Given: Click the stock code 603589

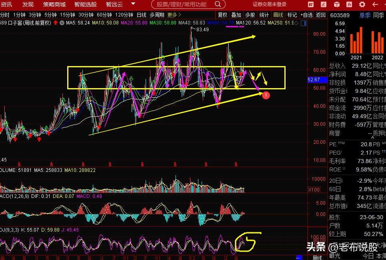Looking at the screenshot, I should (x=340, y=15).
